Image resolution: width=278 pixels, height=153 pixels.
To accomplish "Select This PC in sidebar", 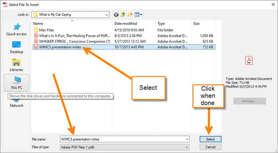I will [x=17, y=83].
